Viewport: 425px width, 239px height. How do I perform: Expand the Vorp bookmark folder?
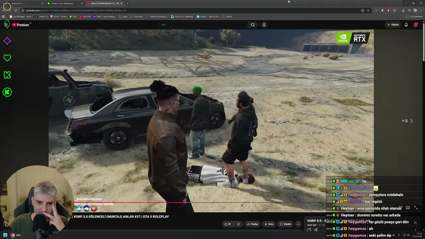[123, 17]
